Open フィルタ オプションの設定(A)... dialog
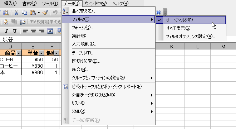This screenshot has width=236, height=129. pyautogui.click(x=191, y=37)
